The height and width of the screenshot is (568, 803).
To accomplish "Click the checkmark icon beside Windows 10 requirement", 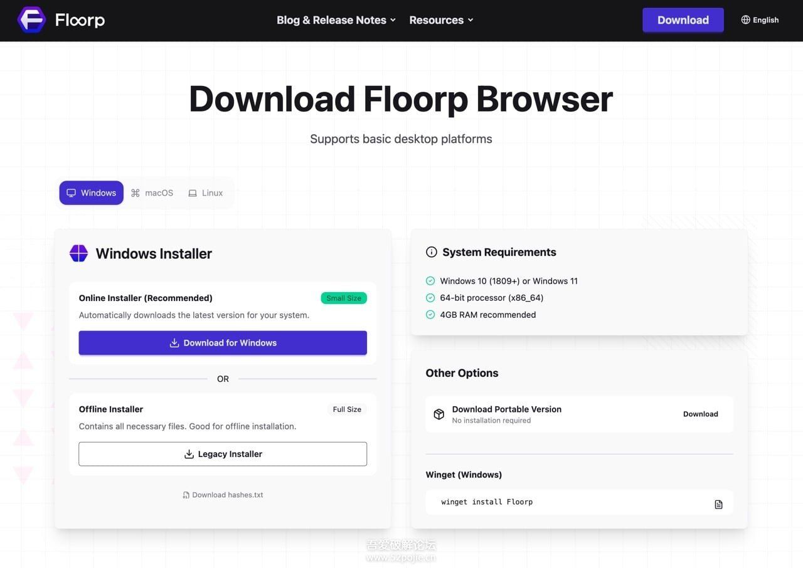I will (x=430, y=281).
